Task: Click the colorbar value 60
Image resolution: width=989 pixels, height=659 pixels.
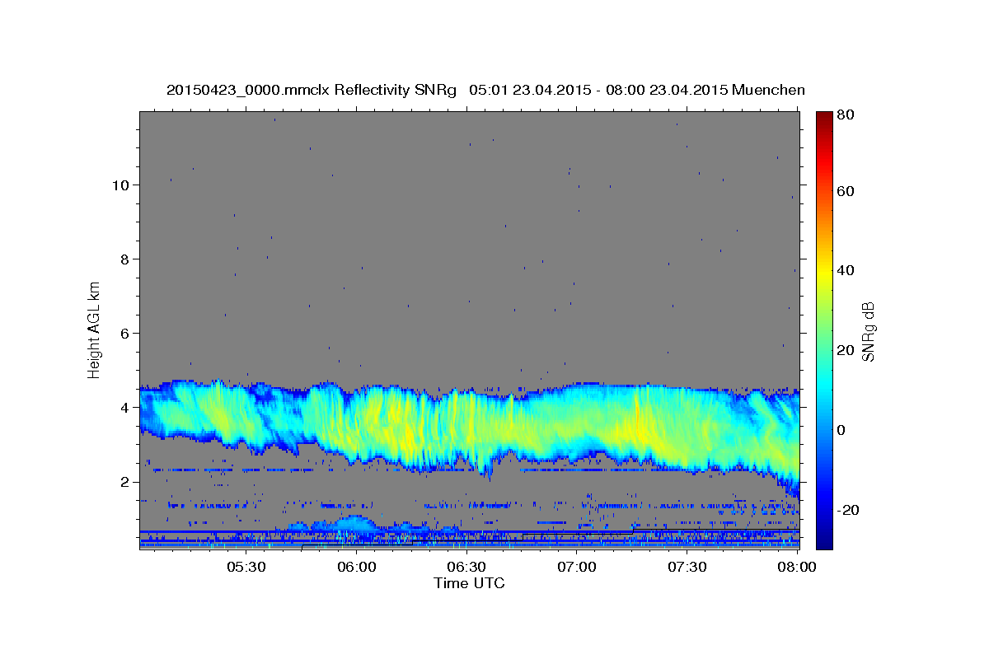Action: pyautogui.click(x=845, y=191)
